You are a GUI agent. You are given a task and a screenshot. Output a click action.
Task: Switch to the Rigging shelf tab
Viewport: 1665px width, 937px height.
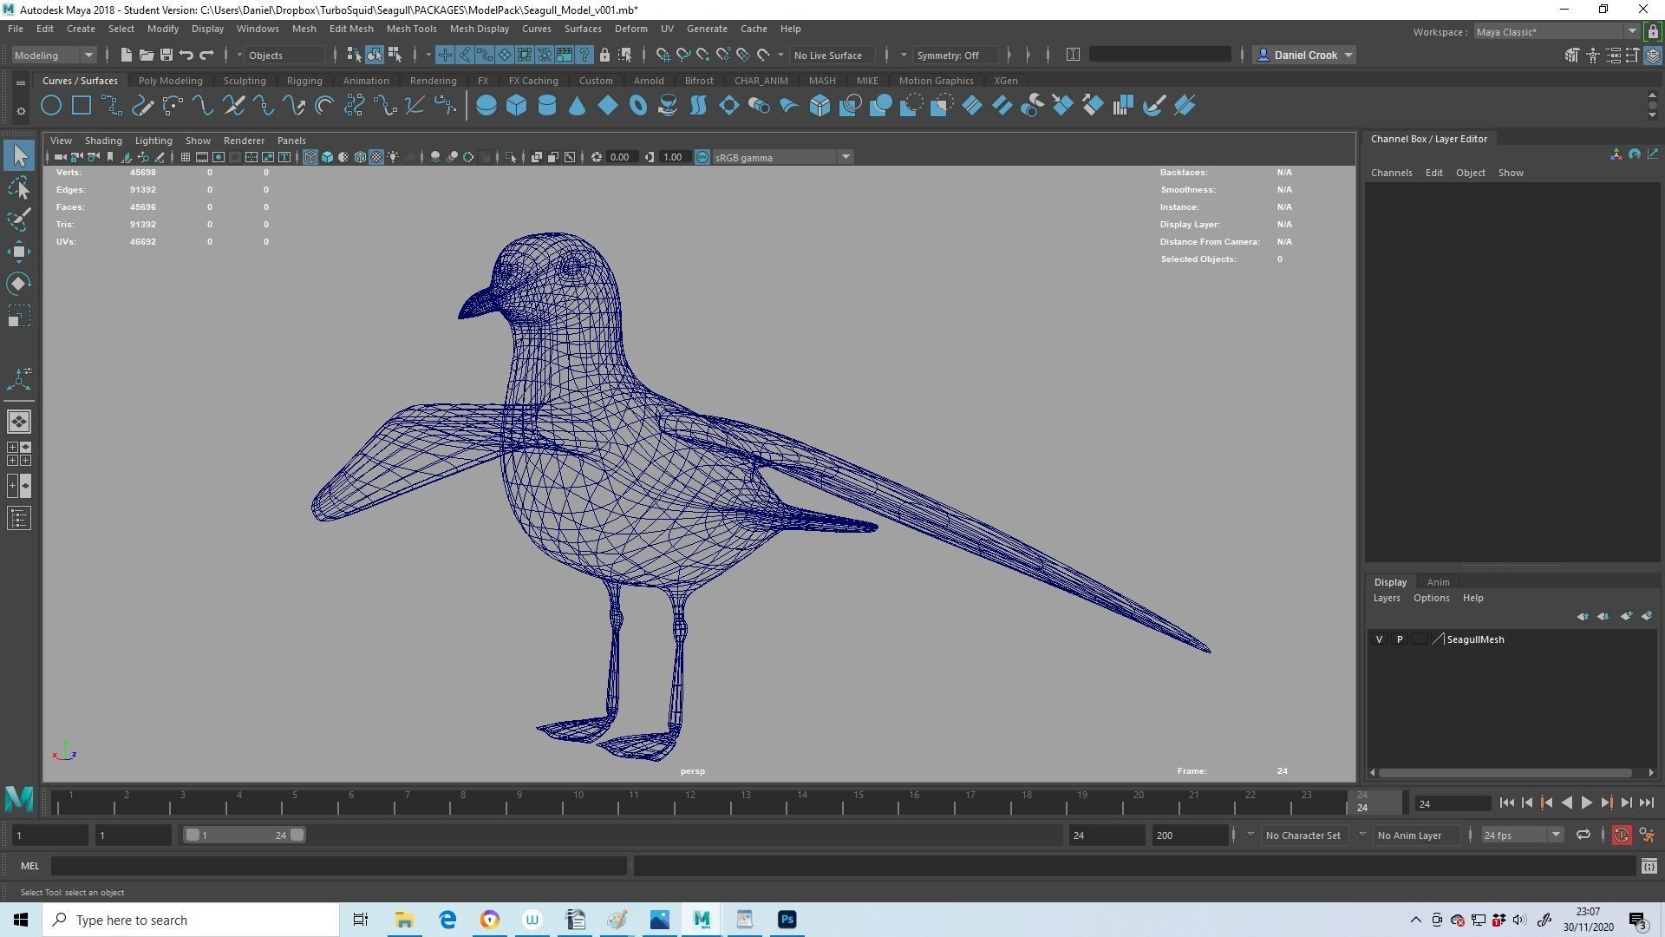[304, 81]
